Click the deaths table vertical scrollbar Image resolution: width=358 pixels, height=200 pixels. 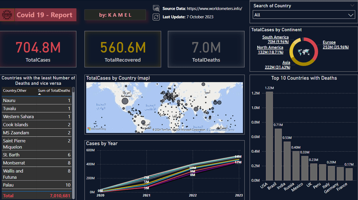click(x=73, y=139)
